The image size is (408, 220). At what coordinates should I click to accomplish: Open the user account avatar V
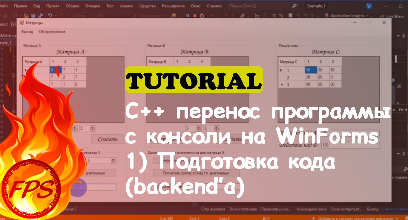pyautogui.click(x=369, y=6)
